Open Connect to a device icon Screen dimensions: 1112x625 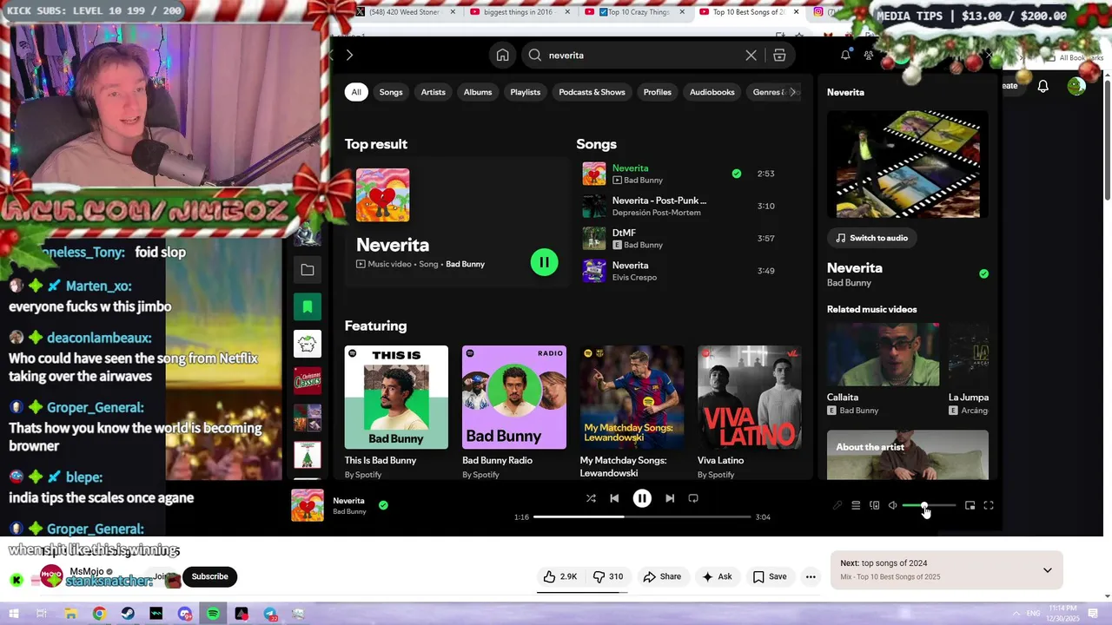pos(875,505)
